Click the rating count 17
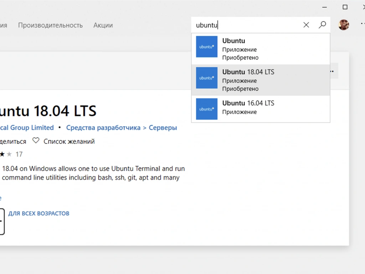This screenshot has height=274, width=365. [x=19, y=154]
